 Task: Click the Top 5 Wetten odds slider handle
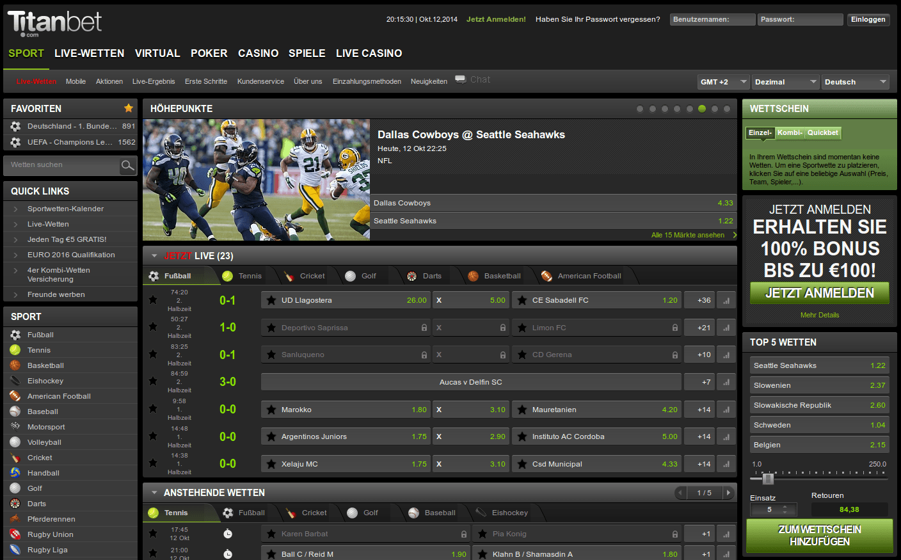(769, 478)
